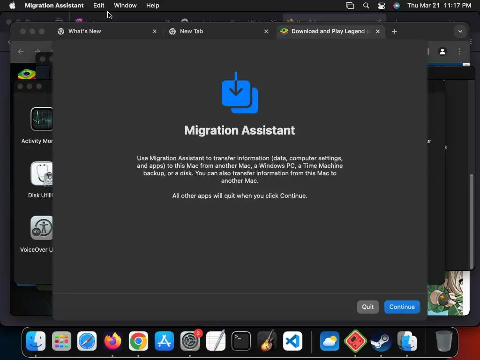The height and width of the screenshot is (360, 480).
Task: Close the What's New tab
Action: (155, 31)
